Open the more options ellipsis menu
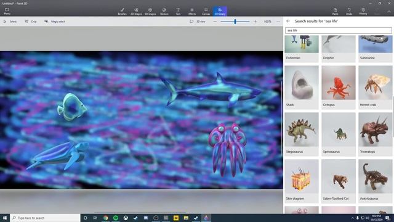394x222 pixels. coord(278,22)
